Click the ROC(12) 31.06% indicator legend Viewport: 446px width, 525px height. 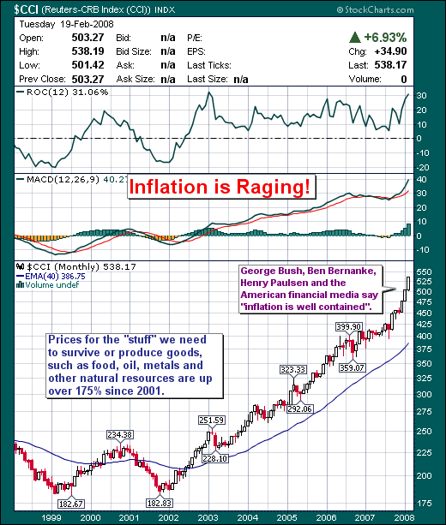click(63, 92)
